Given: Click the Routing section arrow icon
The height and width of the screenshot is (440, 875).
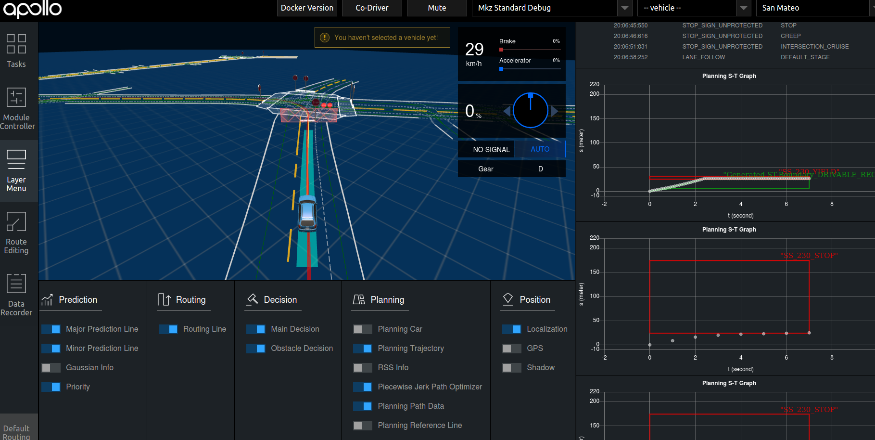Looking at the screenshot, I should pos(164,300).
